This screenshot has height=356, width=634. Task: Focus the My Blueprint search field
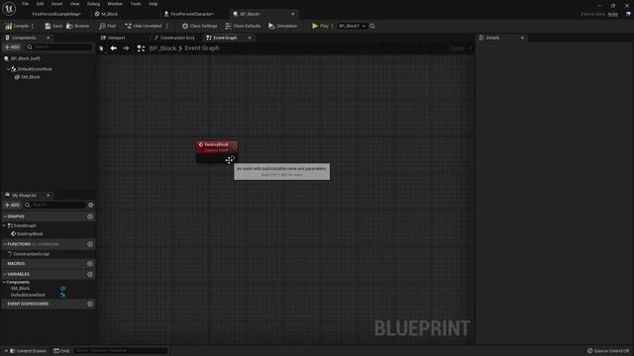pyautogui.click(x=55, y=205)
